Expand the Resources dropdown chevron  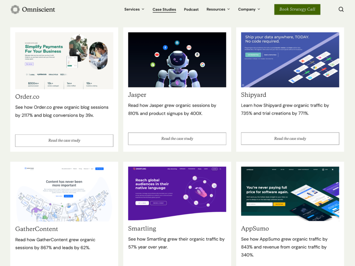coord(229,9)
